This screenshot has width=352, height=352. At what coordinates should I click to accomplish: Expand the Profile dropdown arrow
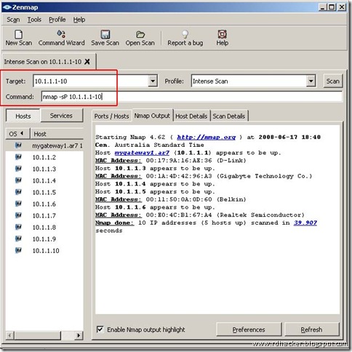click(311, 81)
